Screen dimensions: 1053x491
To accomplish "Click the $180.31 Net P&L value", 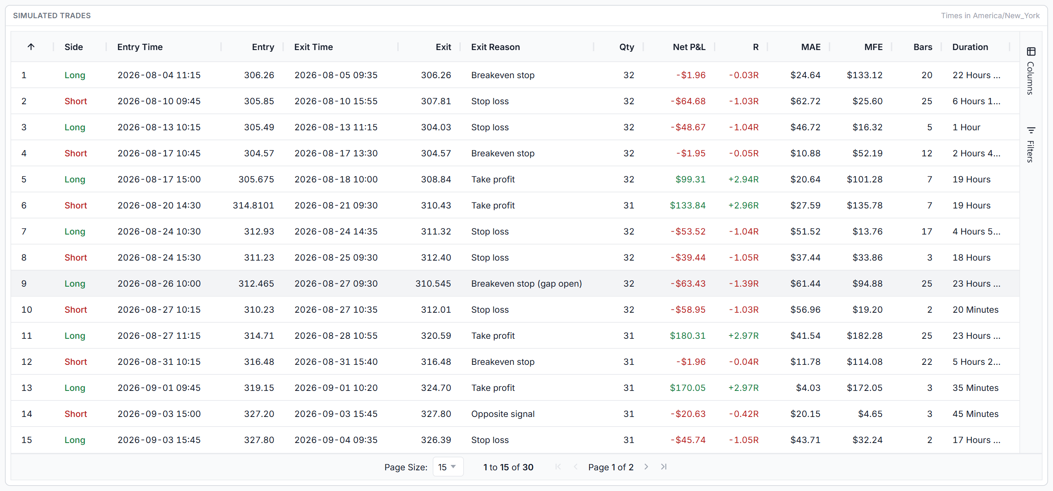I will tap(688, 336).
